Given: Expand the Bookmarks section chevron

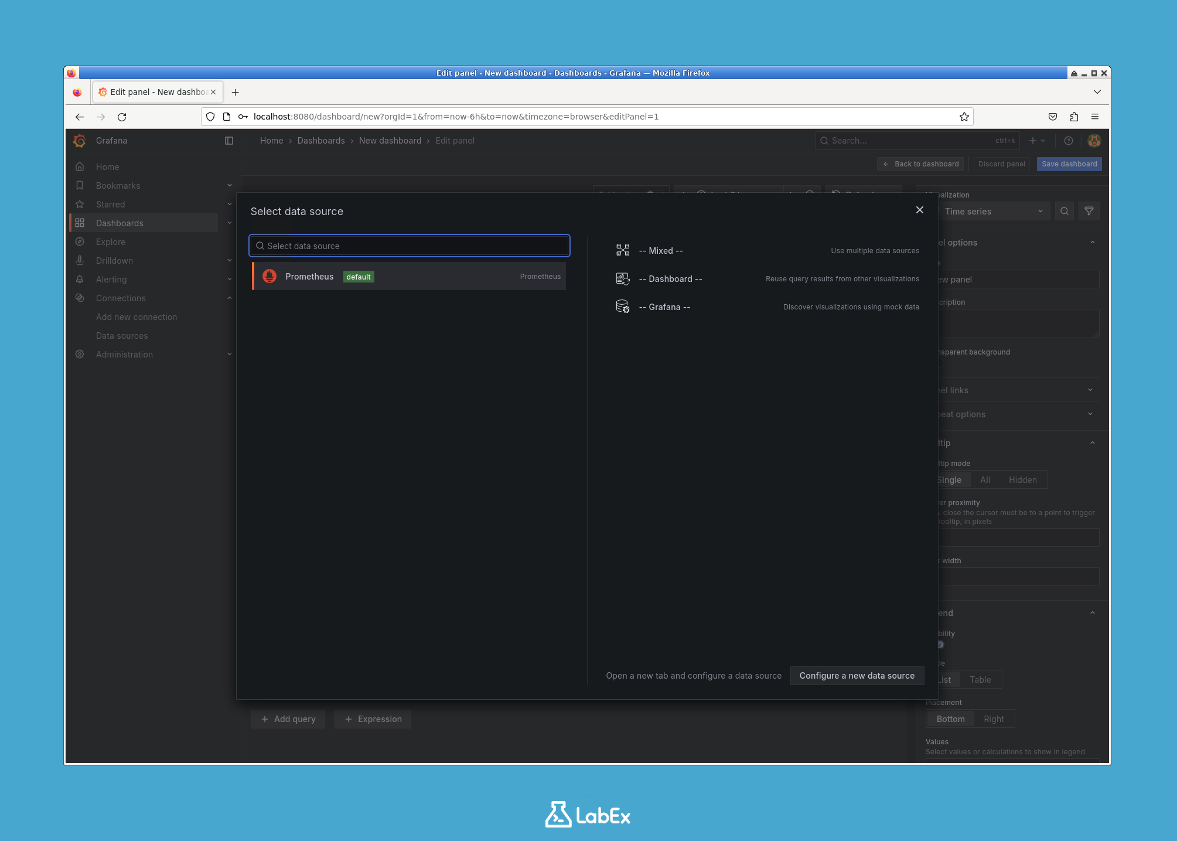Looking at the screenshot, I should [x=229, y=185].
